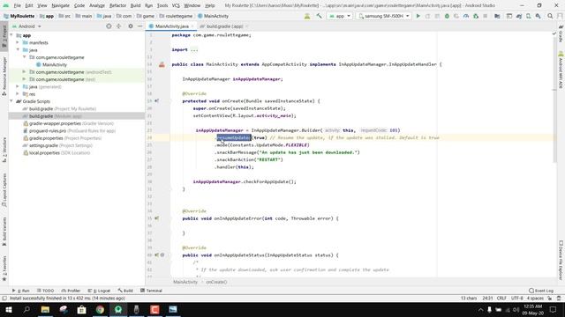Viewport: 565px width, 317px height.
Task: Open Chrome from the taskbar
Action: 100,309
